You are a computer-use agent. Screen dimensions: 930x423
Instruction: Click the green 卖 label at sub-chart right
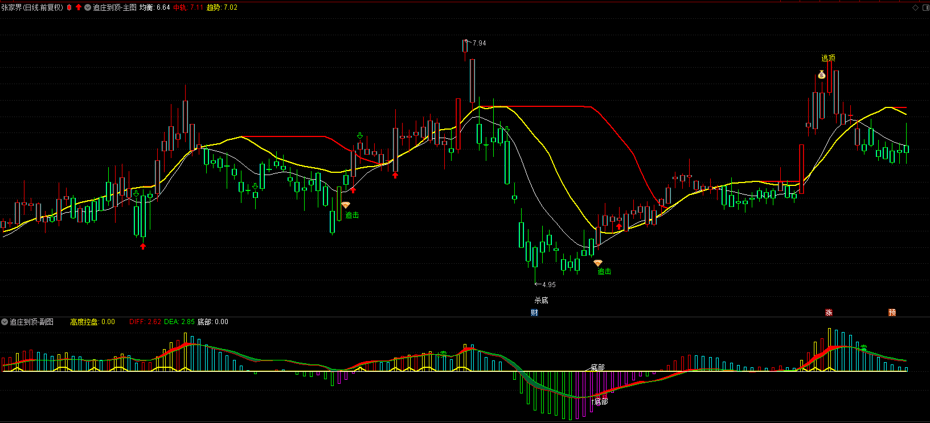point(863,347)
